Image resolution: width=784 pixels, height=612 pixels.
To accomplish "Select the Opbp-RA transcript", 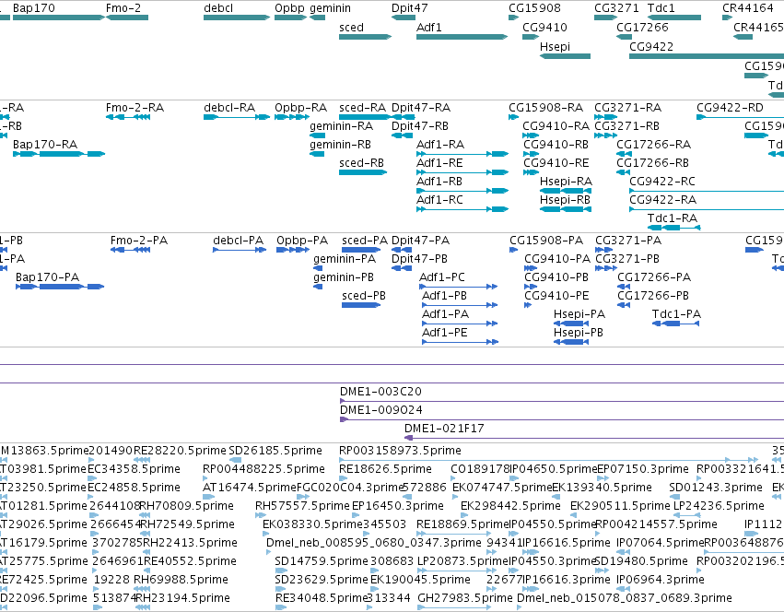I will click(292, 117).
